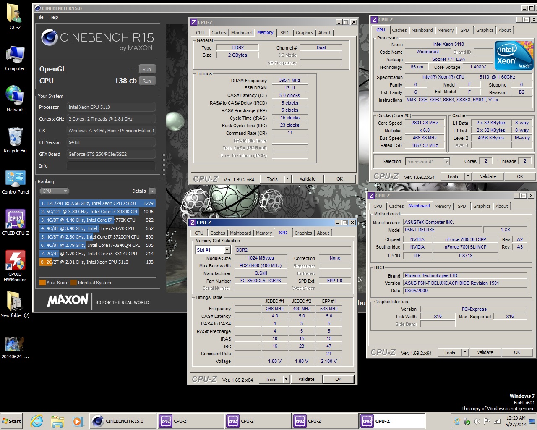
Task: Click the P5N-T DELUXE model field
Action: pos(443,230)
